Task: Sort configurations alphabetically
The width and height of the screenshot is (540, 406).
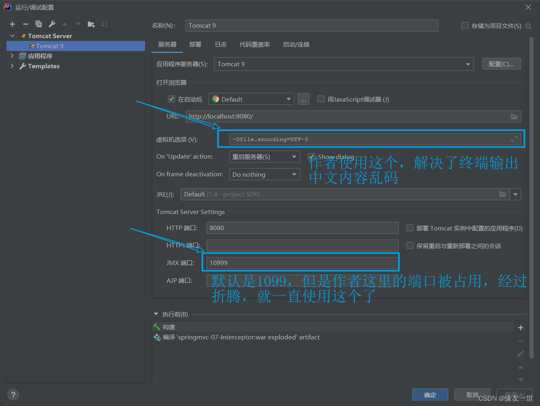Action: click(104, 24)
